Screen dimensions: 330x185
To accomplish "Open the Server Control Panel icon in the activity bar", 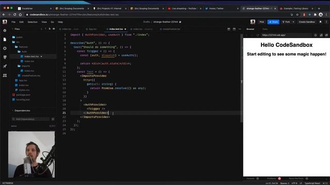I will pos(5,57).
